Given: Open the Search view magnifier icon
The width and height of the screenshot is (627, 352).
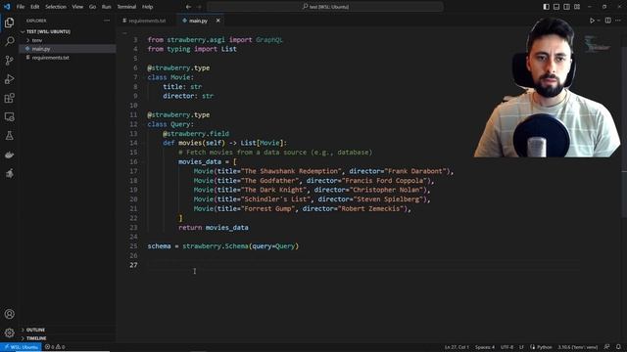Looking at the screenshot, I should tap(9, 41).
